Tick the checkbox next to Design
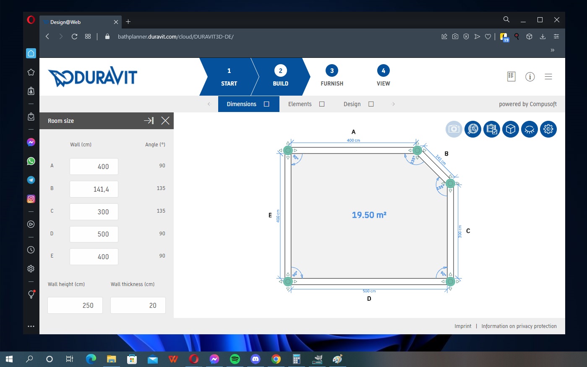This screenshot has width=587, height=367. pos(371,104)
